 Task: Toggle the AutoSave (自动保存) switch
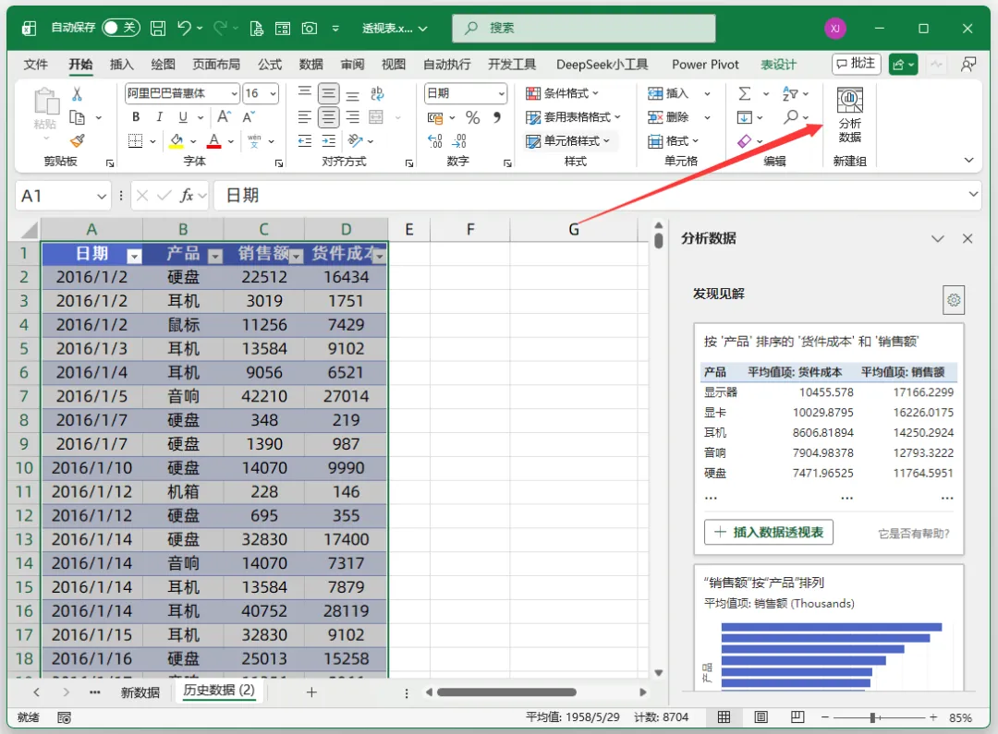click(x=121, y=28)
